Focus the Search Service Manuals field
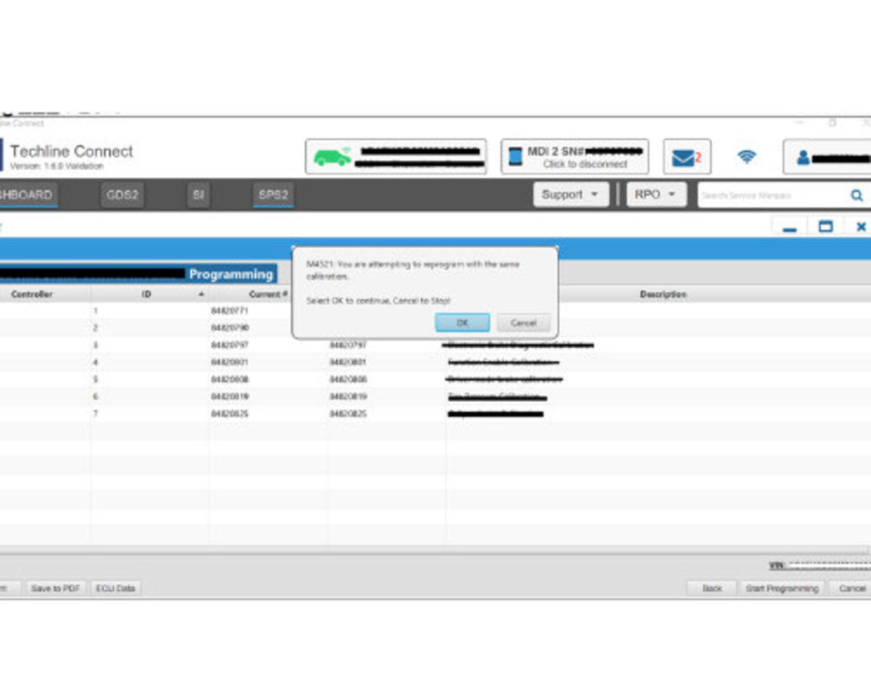 (772, 195)
